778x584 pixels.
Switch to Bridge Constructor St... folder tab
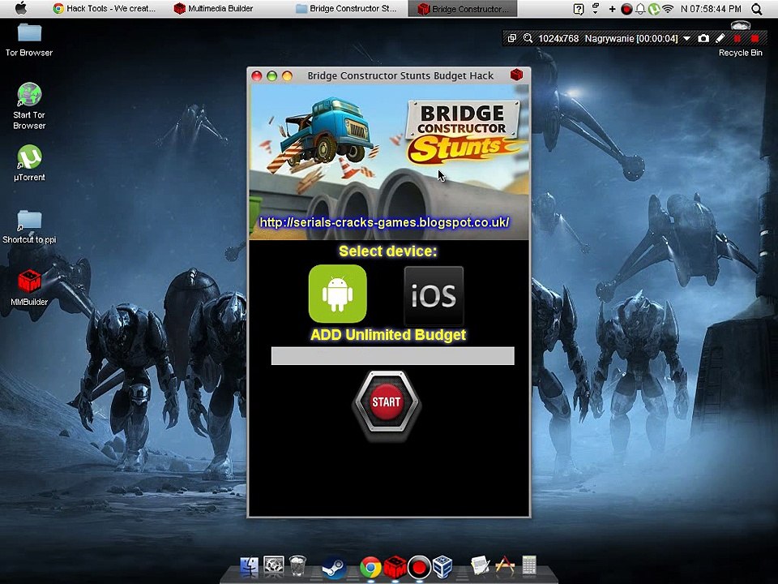pyautogui.click(x=347, y=8)
